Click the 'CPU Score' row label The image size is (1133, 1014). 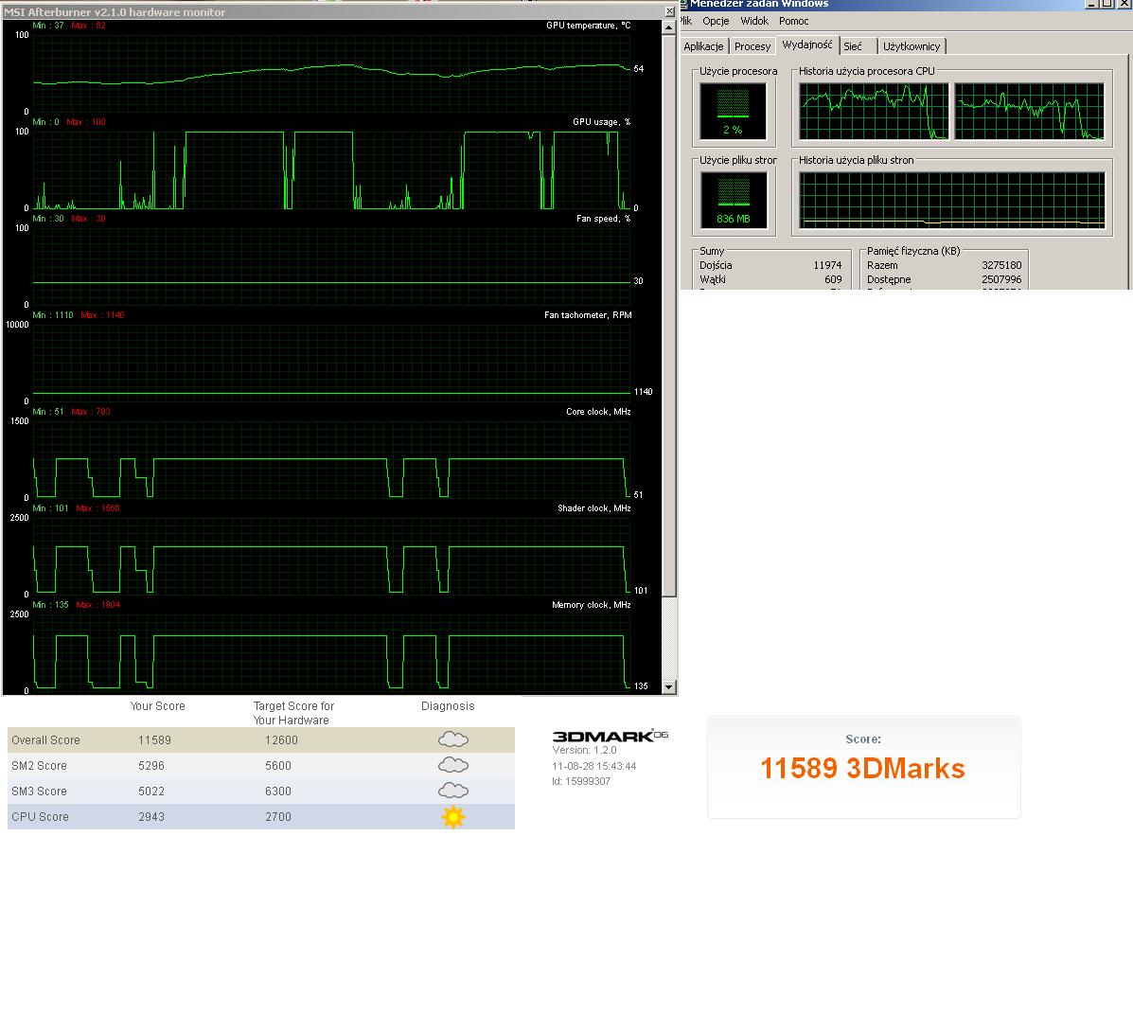pyautogui.click(x=40, y=817)
